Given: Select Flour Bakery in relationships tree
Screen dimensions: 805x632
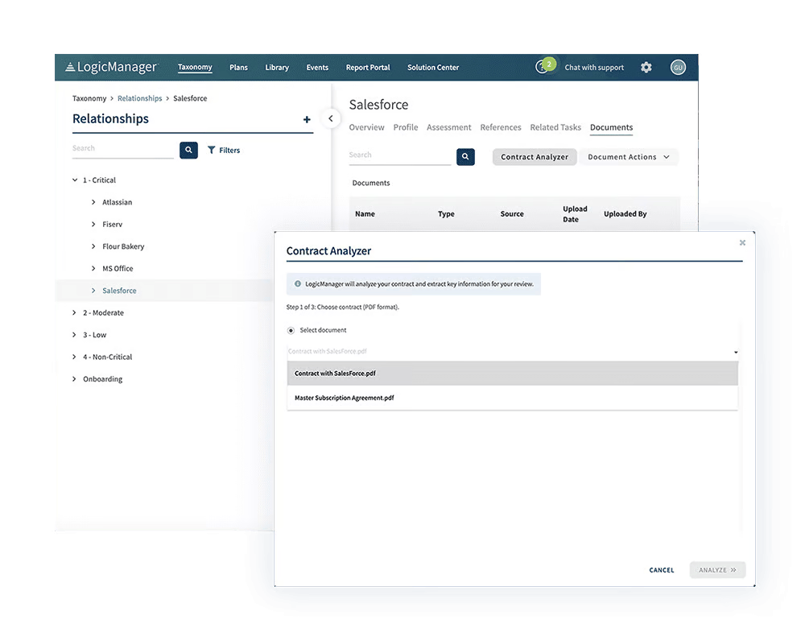Looking at the screenshot, I should coord(123,246).
